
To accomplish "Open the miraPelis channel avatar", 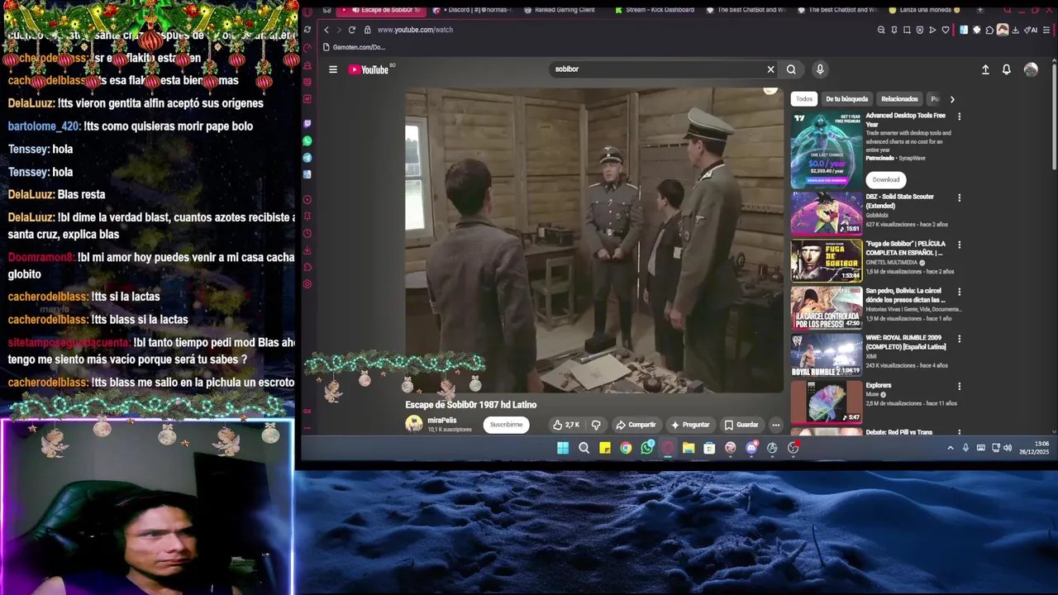I will 414,424.
